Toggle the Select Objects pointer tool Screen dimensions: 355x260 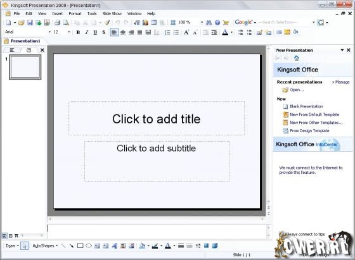pyautogui.click(x=25, y=245)
